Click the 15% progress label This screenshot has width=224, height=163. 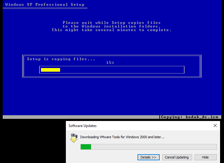pyautogui.click(x=110, y=63)
